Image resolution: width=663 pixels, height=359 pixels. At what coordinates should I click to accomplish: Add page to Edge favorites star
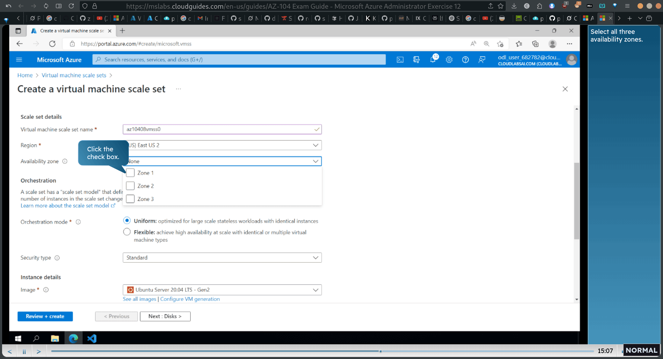tap(500, 44)
